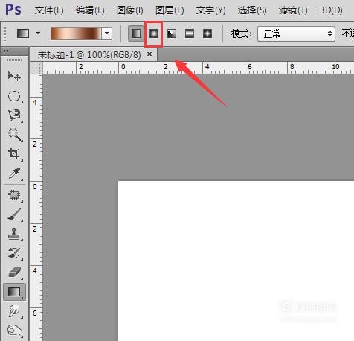
Task: Open the 编辑(E) menu
Action: 90,10
